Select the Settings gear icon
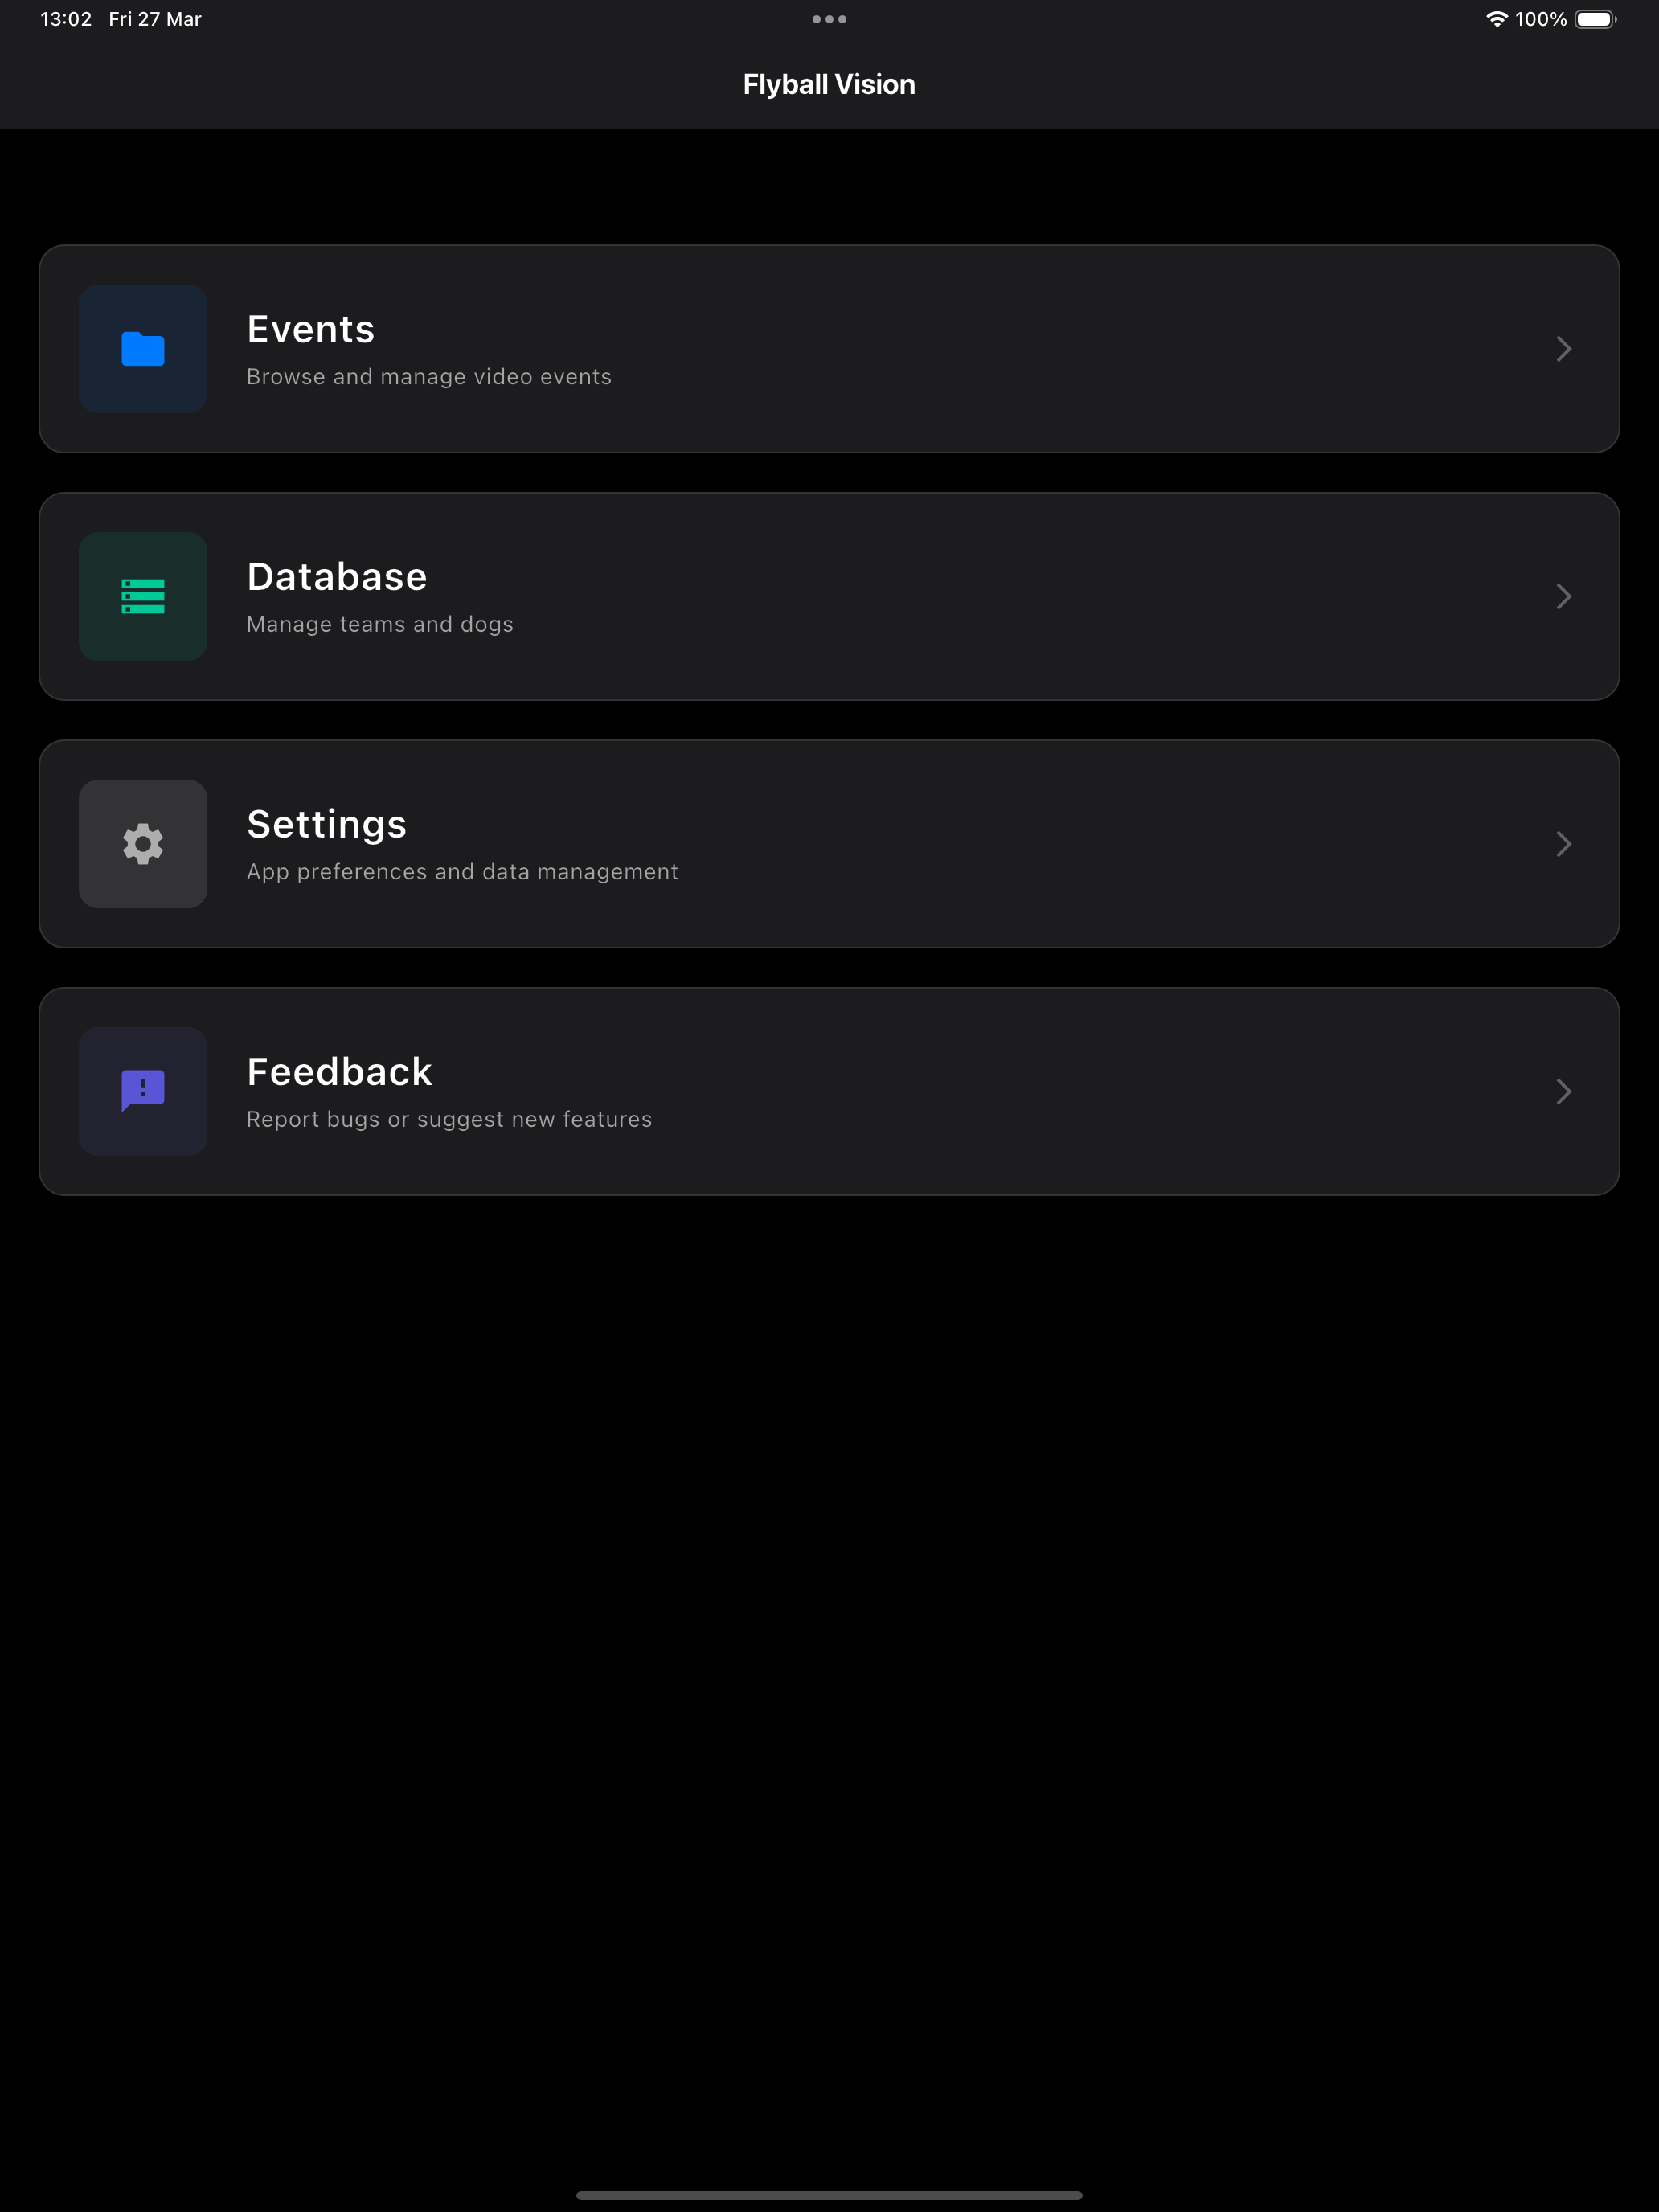This screenshot has height=2212, width=1659. point(143,843)
